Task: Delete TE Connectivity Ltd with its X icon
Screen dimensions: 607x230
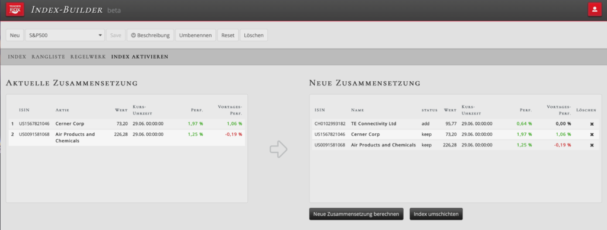Action: 592,124
